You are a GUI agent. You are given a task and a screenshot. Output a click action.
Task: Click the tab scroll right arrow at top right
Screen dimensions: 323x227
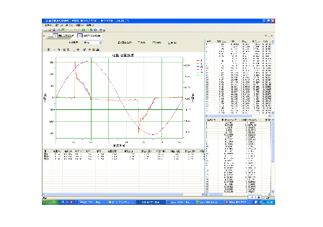point(272,36)
